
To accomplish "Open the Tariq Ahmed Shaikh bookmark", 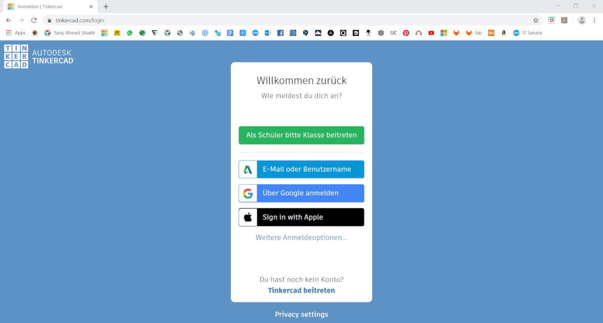I will tap(69, 33).
